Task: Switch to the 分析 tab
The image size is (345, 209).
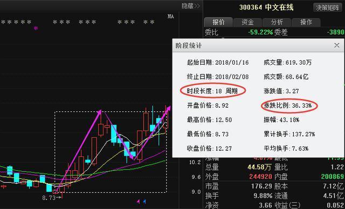Action: 277,22
